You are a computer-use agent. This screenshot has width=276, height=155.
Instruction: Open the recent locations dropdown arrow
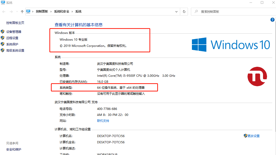coord(17,12)
